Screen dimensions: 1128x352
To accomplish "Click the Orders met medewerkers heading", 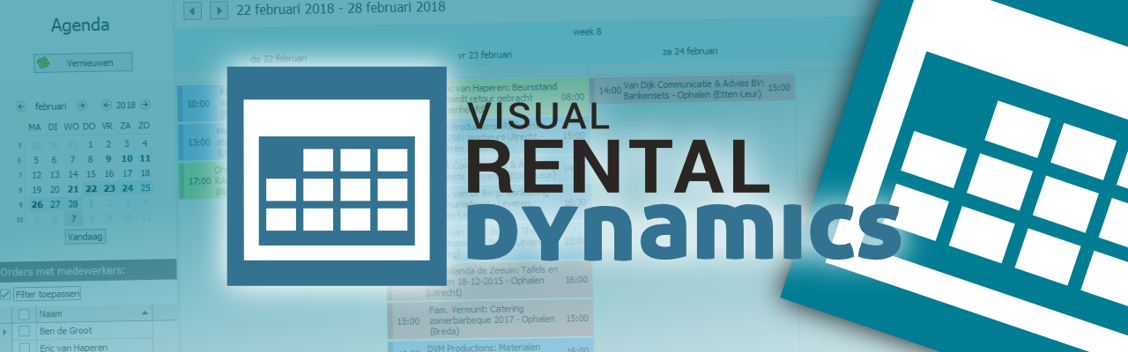I will pyautogui.click(x=63, y=270).
